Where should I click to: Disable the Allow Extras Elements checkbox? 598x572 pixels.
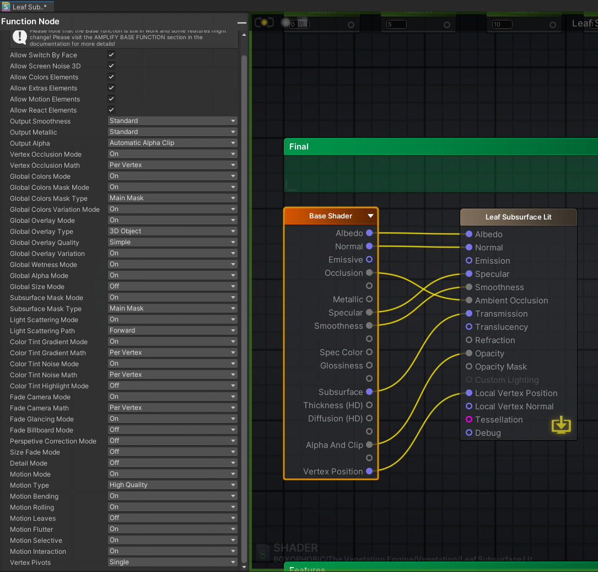point(111,88)
